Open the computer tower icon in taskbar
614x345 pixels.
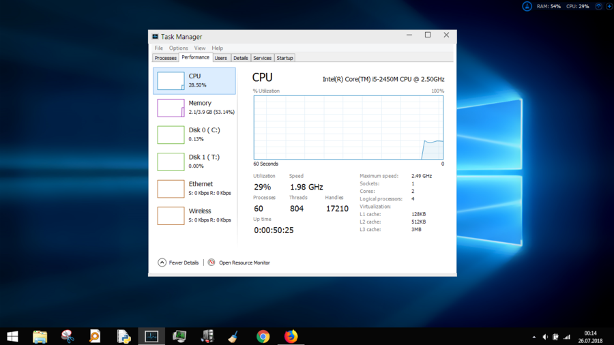[x=207, y=336]
